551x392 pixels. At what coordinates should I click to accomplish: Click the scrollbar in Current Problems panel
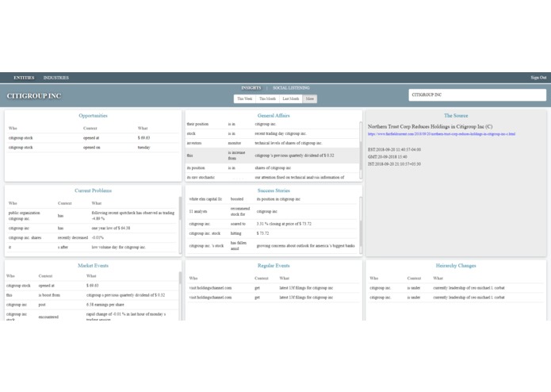[180, 225]
